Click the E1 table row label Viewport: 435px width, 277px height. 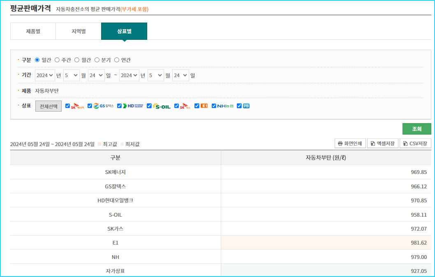(x=116, y=243)
